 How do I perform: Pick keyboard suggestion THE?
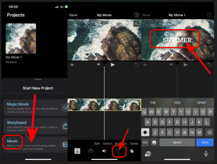[x=153, y=103]
